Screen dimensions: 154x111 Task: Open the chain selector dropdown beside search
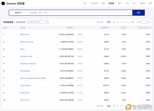click(x=19, y=13)
